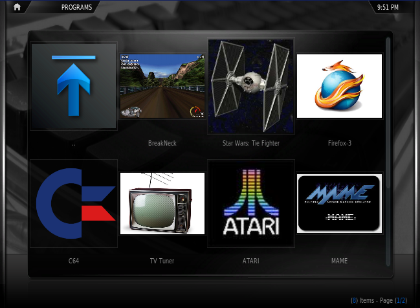Launch the BreakNeck racing game thumbnail
The image size is (420, 308).
click(162, 86)
